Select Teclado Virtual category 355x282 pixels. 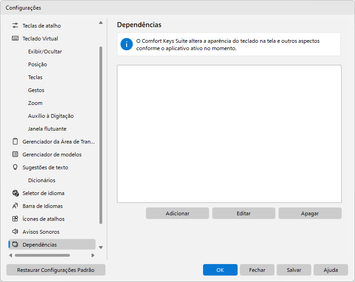pyautogui.click(x=40, y=39)
